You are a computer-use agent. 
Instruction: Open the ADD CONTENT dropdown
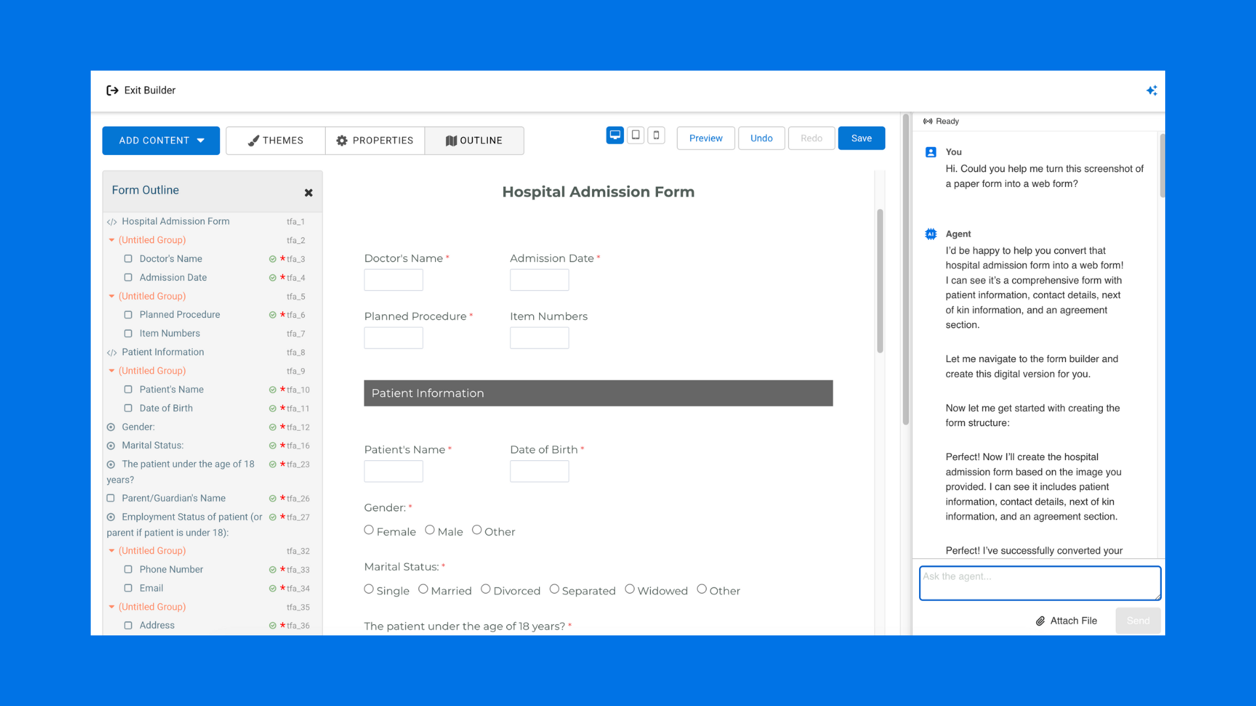tap(161, 141)
